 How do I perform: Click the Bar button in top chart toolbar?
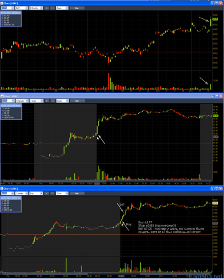(77, 8)
